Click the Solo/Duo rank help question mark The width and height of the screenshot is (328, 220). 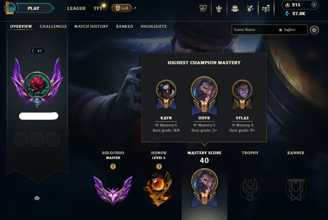(x=113, y=166)
